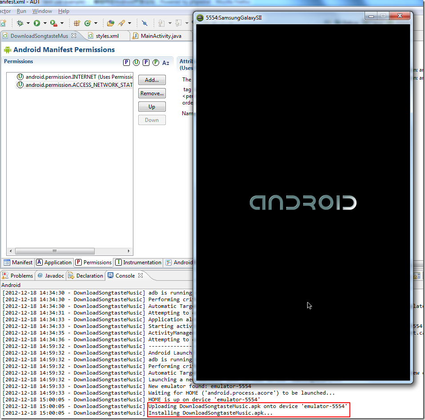The width and height of the screenshot is (425, 420).
Task: Click the green Android robot icon by the page title
Action: point(8,50)
